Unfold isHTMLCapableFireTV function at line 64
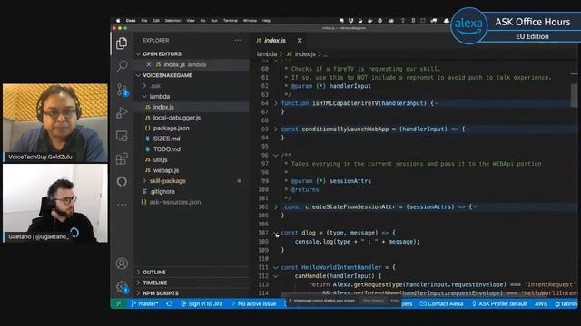The width and height of the screenshot is (581, 326). click(276, 103)
